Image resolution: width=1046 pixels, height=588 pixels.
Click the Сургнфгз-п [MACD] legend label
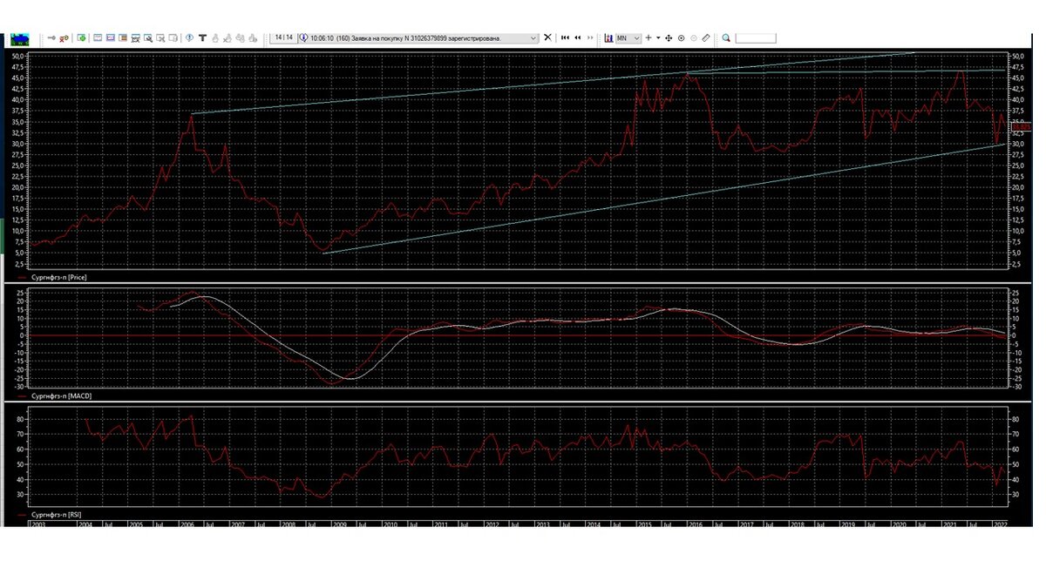61,396
